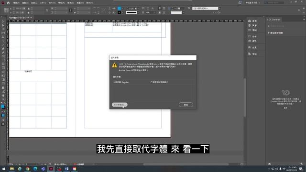Select the Pen tool
The width and height of the screenshot is (306, 172).
click(3, 49)
